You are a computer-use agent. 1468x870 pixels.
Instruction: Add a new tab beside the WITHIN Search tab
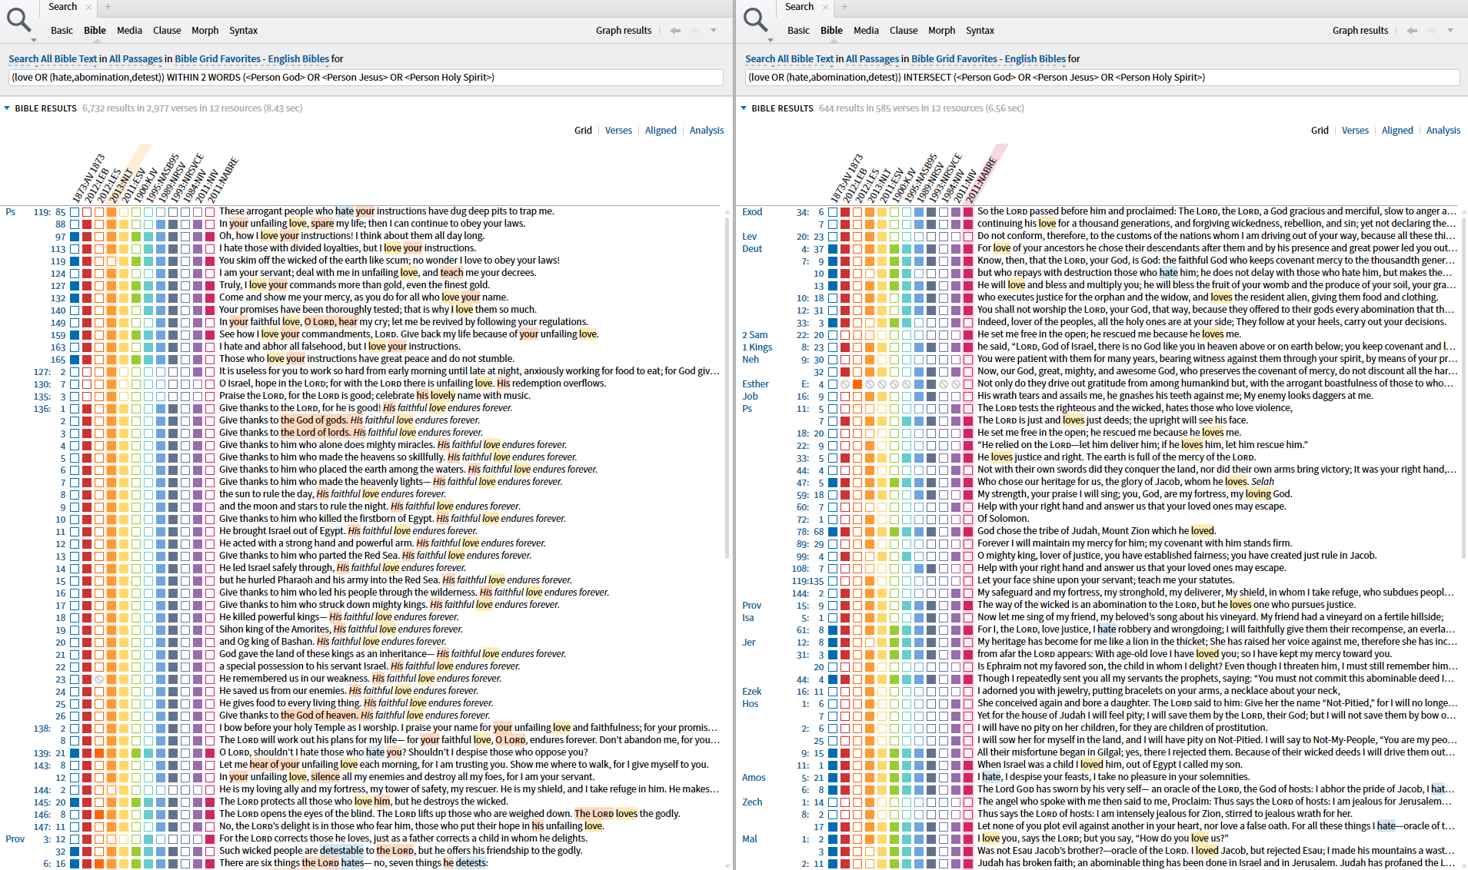point(108,7)
